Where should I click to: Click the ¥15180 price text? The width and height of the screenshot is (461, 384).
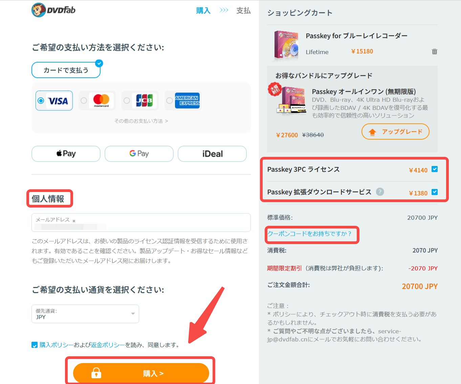click(x=362, y=51)
